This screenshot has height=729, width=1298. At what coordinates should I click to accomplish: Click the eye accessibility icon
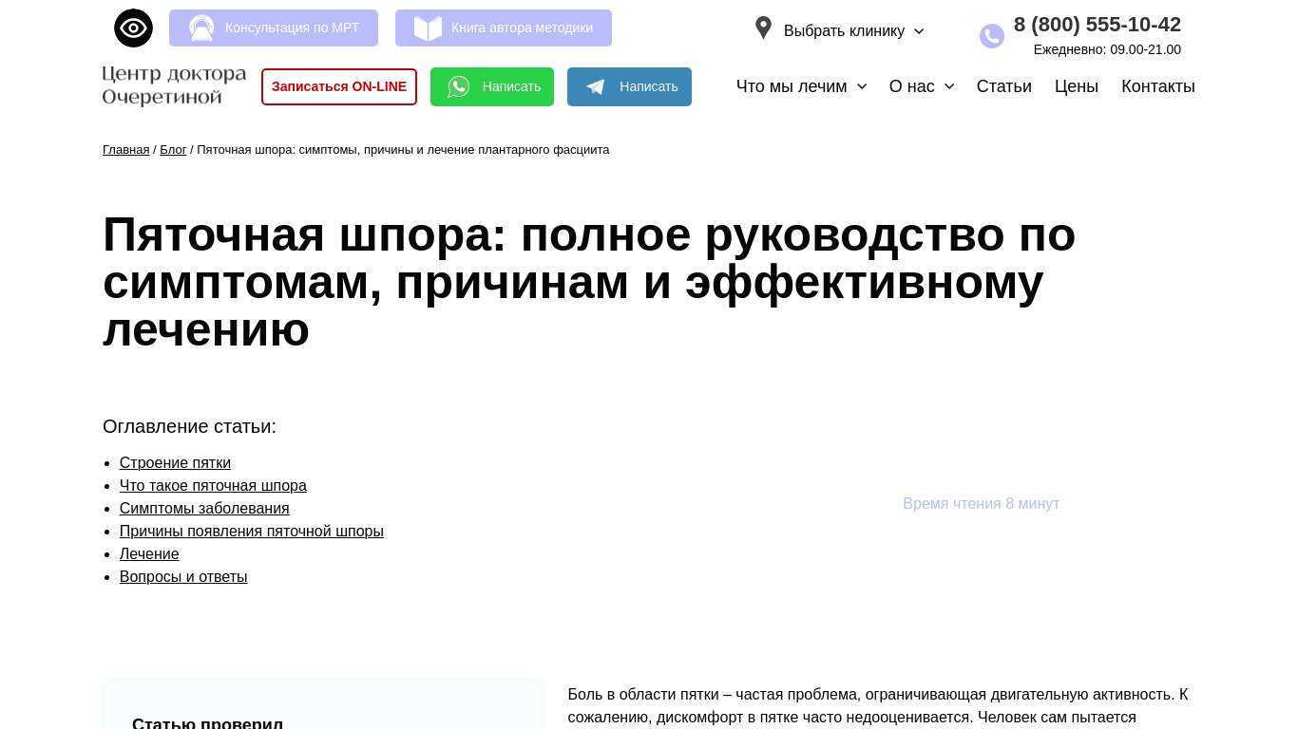pos(133,28)
